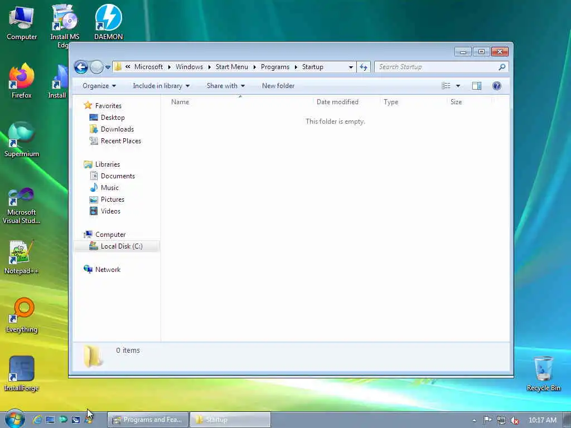Select the Microsoft Visual Studio desktop shortcut
This screenshot has width=571, height=428.
tap(22, 206)
